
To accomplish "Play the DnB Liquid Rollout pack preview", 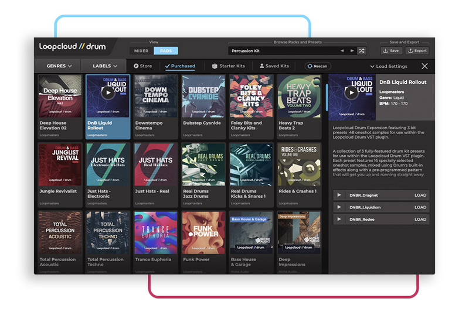I will click(107, 92).
